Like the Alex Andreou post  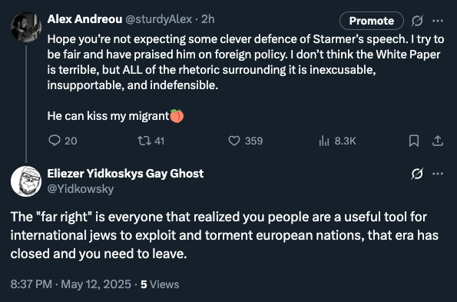(233, 141)
